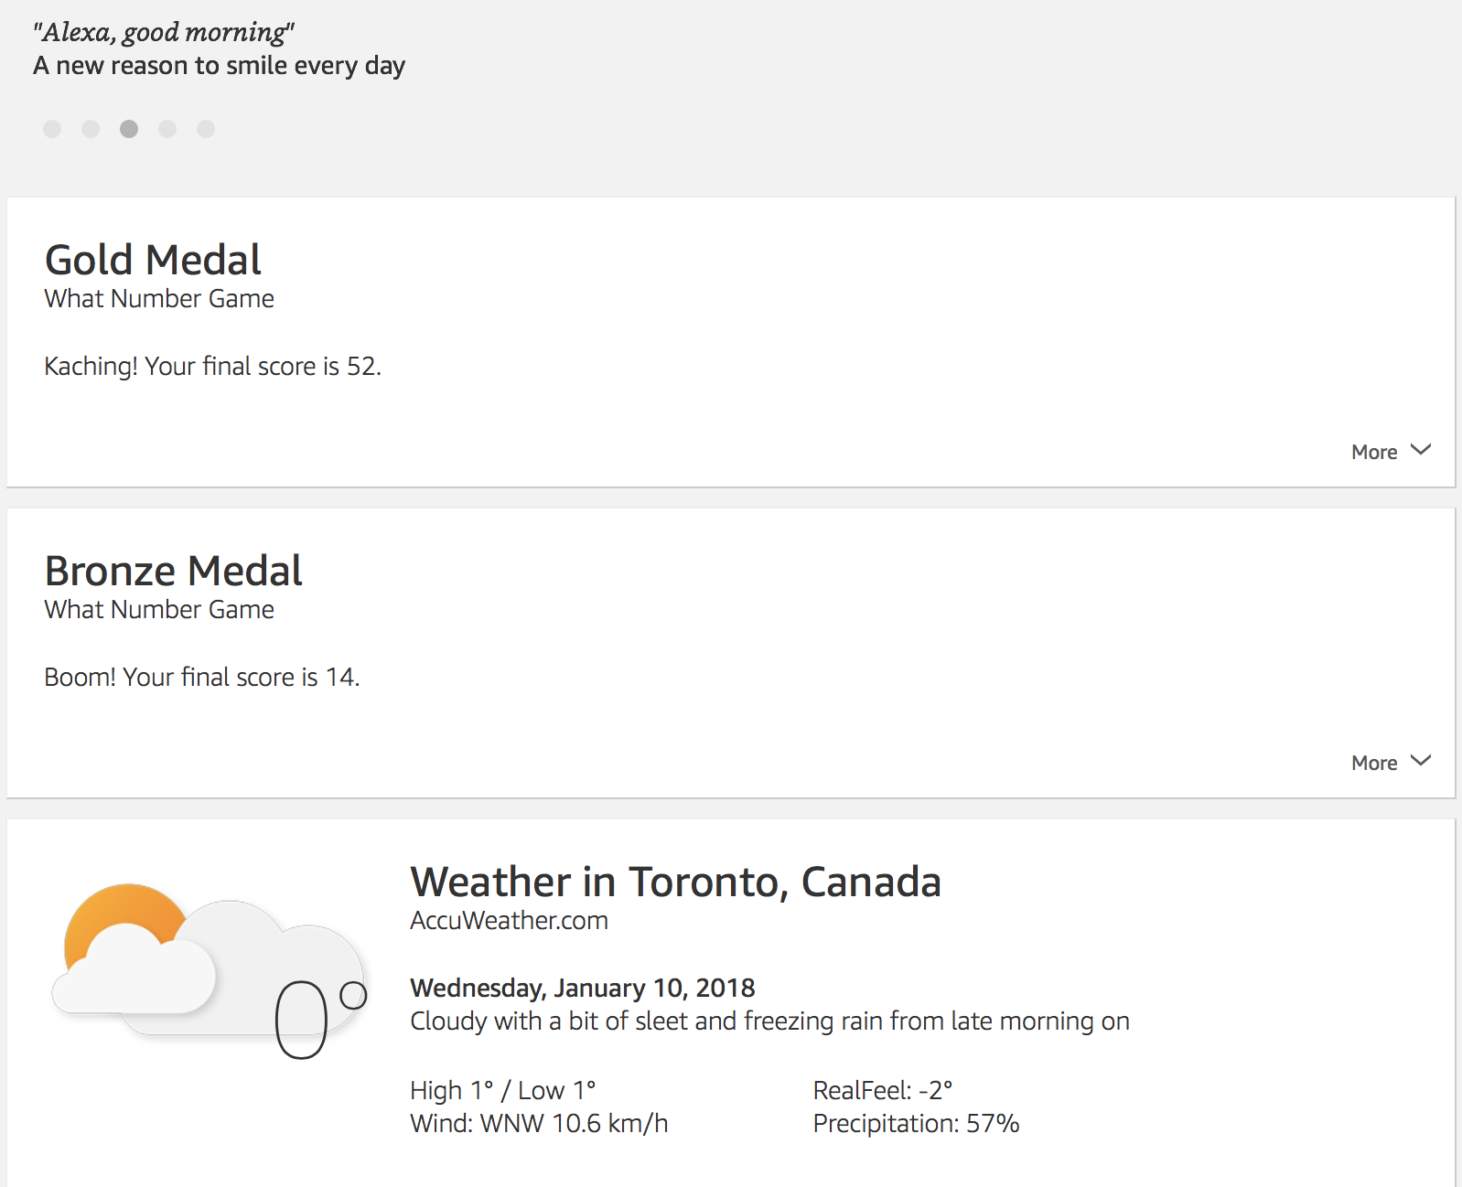This screenshot has width=1462, height=1187.
Task: Select the final score 14 message
Action: point(201,678)
